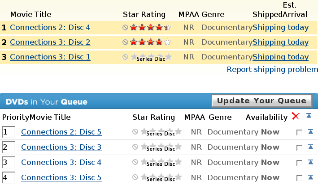Screen dimensions: 318x185
Task: Click the priority field for Connections 2: Disc 5
Action: coord(9,132)
